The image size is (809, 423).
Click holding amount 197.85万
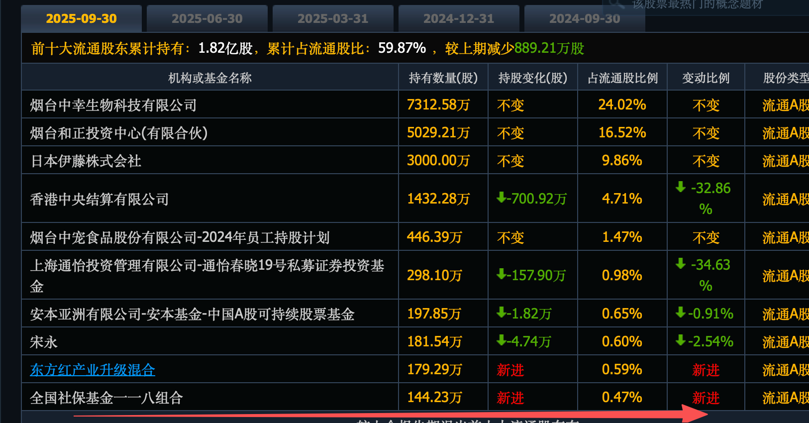(434, 314)
